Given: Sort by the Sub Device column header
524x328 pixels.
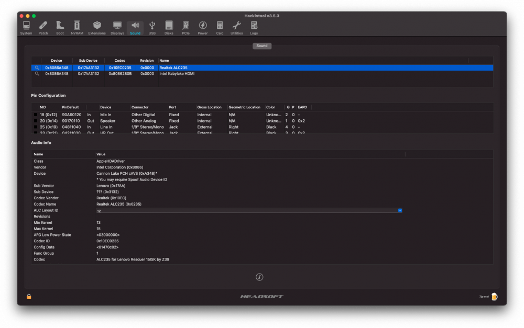Looking at the screenshot, I should click(x=88, y=60).
